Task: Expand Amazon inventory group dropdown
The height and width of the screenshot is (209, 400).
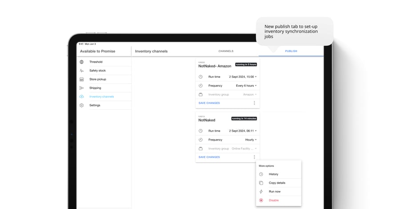Action: click(250, 95)
